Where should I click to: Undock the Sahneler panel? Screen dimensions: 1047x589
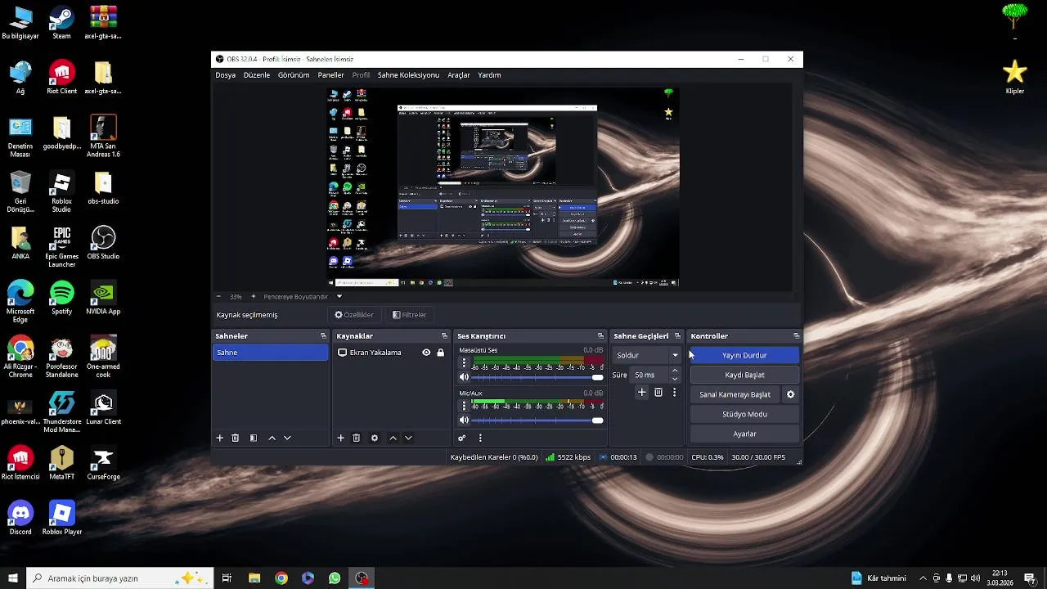click(x=323, y=336)
